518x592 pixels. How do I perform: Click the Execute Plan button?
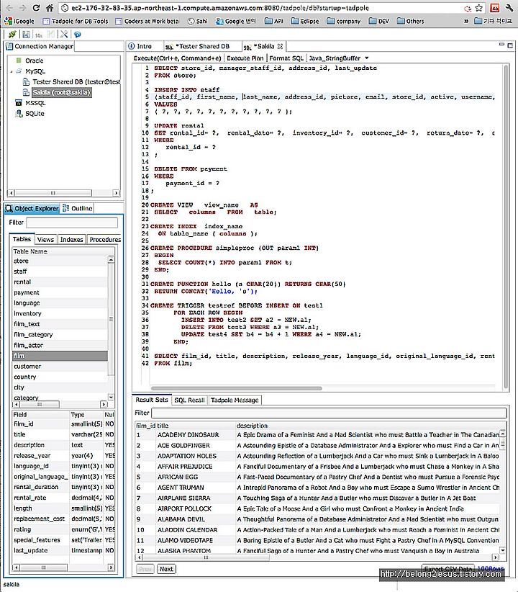point(245,58)
